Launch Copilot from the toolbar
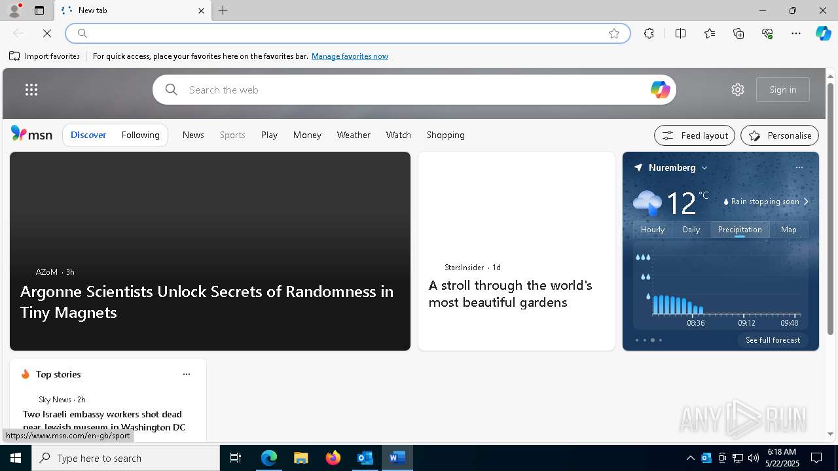This screenshot has height=471, width=838. pyautogui.click(x=823, y=33)
